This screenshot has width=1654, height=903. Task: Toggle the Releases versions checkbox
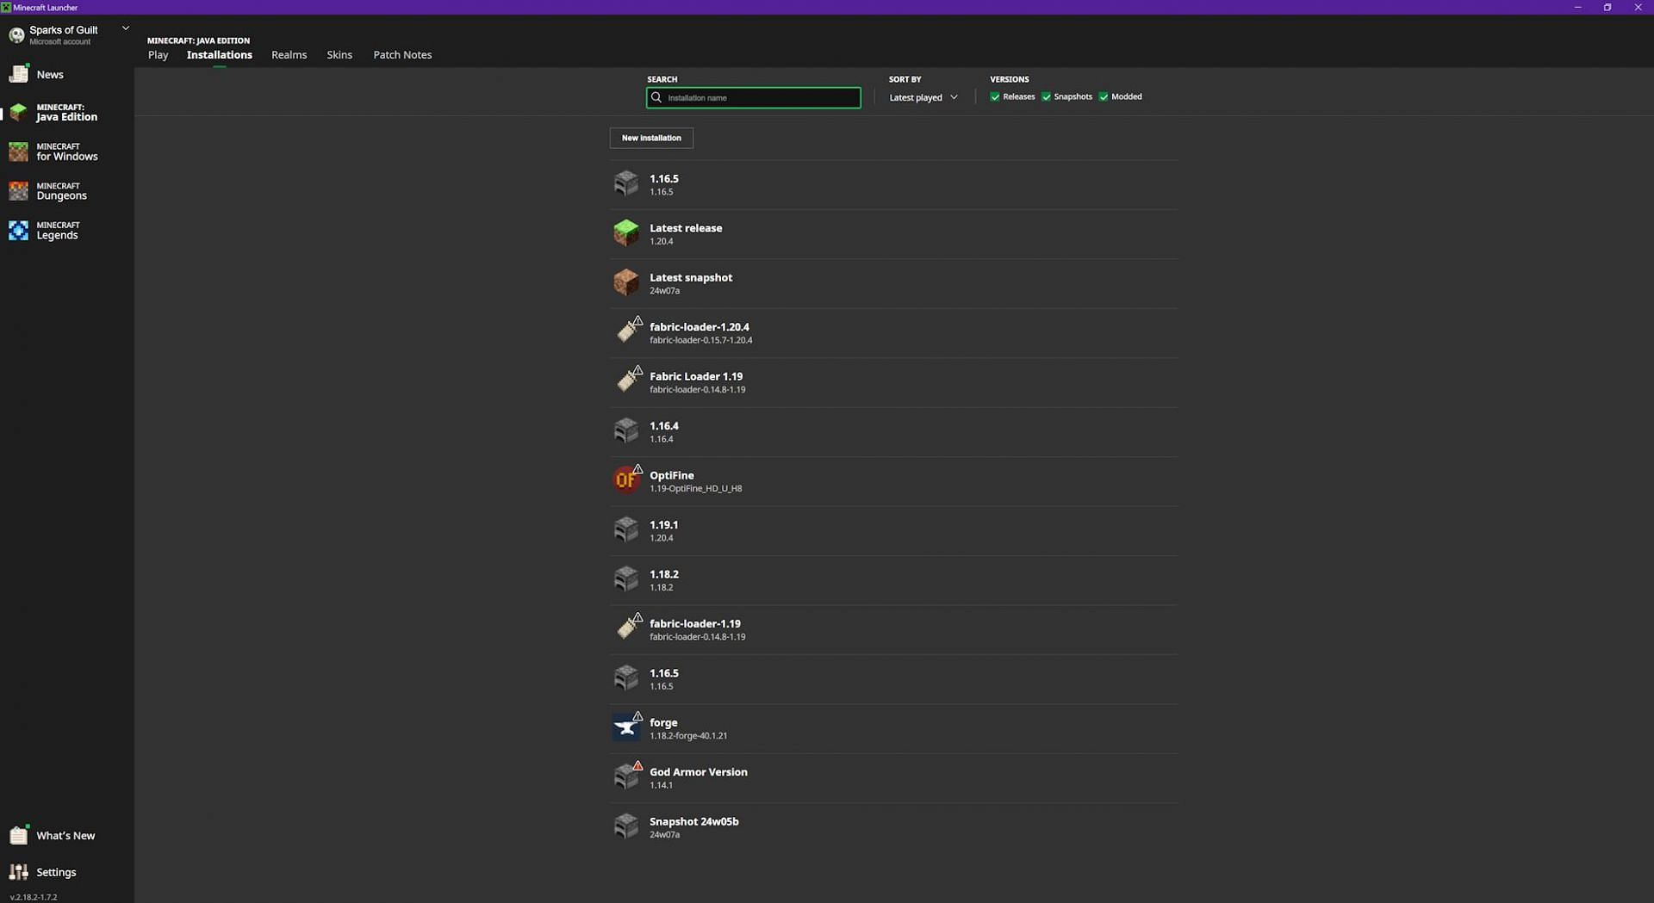click(x=995, y=97)
